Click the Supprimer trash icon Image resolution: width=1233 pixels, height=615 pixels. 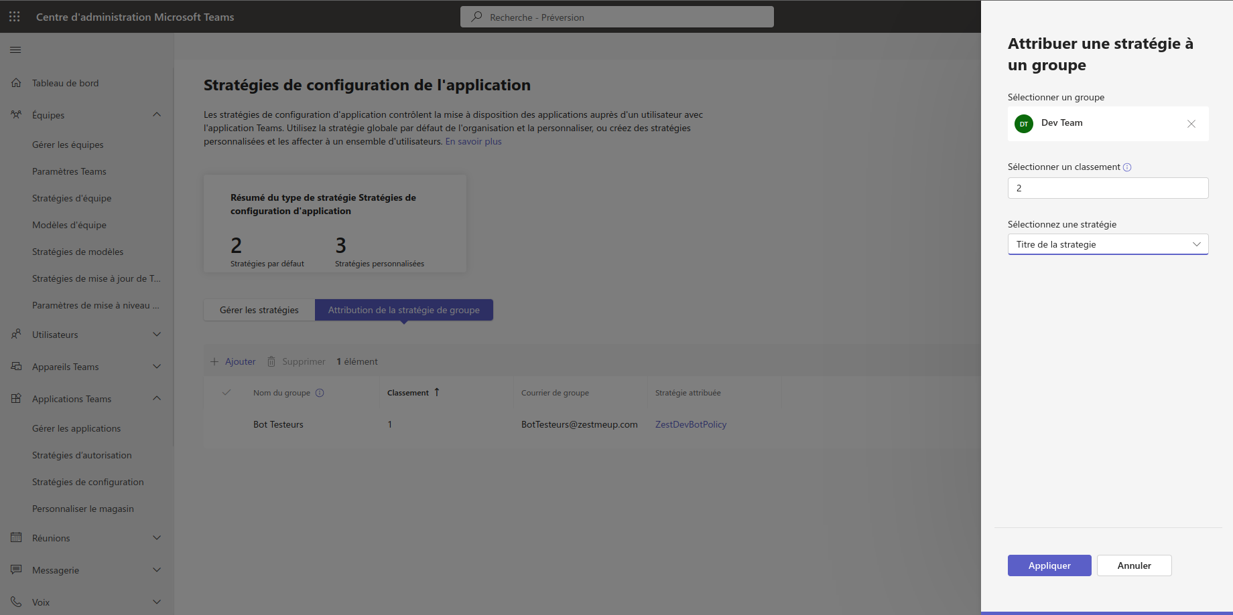271,361
